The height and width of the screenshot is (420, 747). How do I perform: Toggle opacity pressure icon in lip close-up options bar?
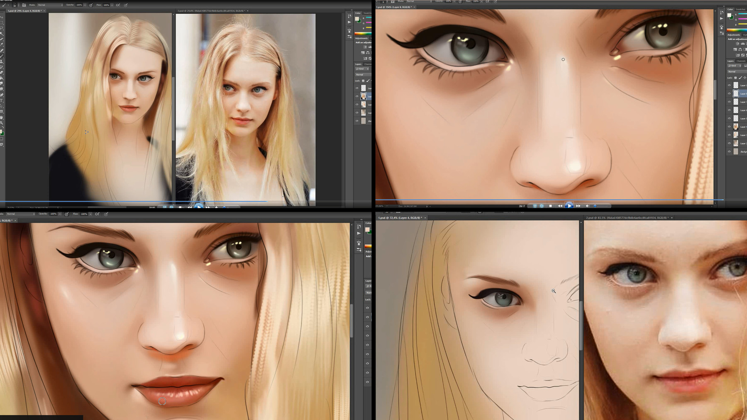coord(66,214)
